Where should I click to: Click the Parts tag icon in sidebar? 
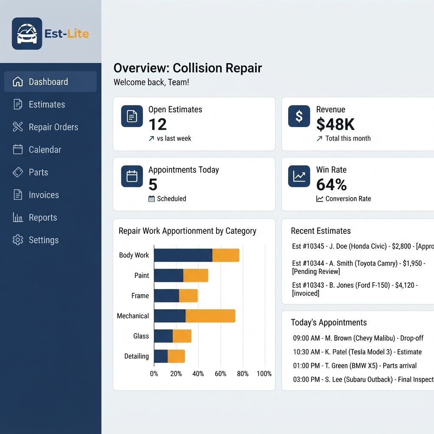(18, 172)
